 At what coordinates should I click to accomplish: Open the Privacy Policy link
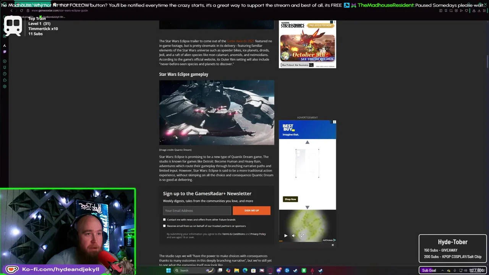coord(258,234)
